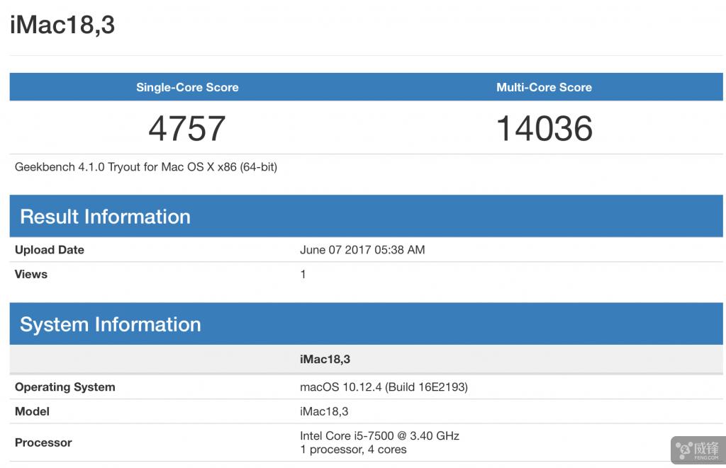Click the single-core score value 4757
The height and width of the screenshot is (468, 726).
coord(187,128)
